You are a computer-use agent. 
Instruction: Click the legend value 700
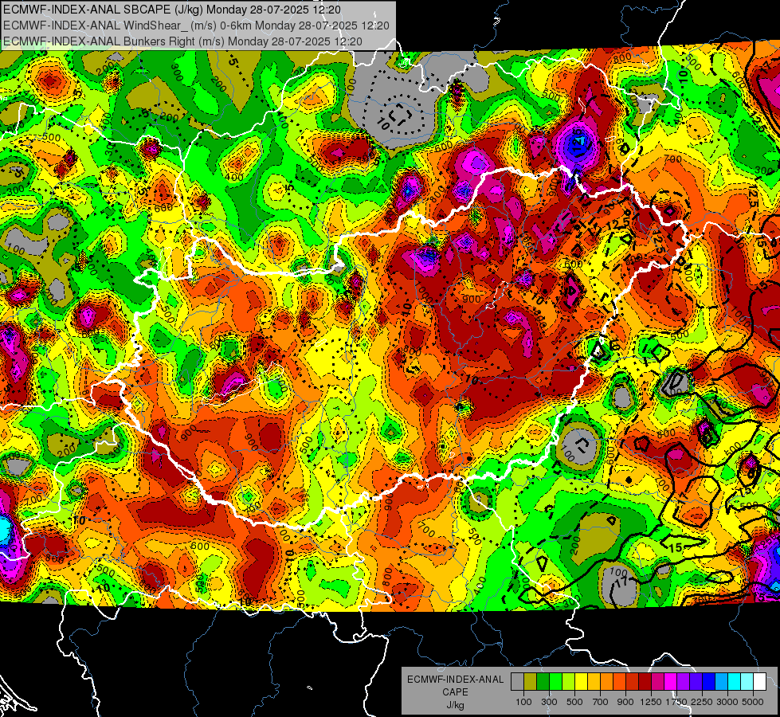pos(601,702)
